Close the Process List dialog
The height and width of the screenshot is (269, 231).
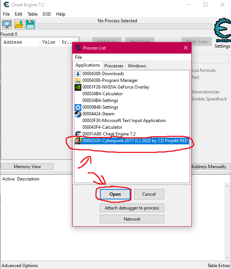tap(186, 48)
